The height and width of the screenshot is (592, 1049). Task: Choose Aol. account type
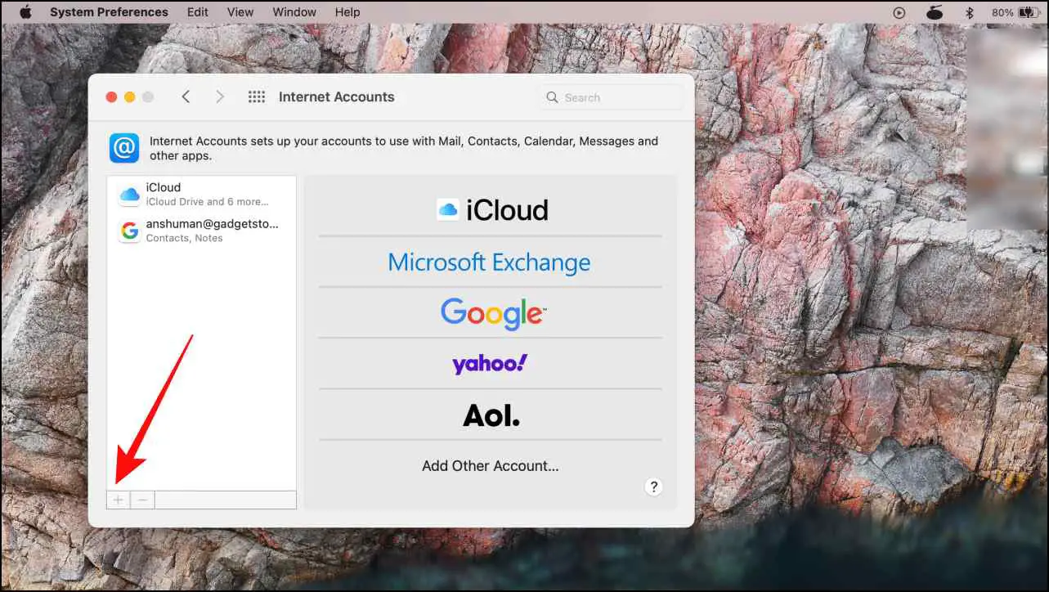tap(491, 415)
